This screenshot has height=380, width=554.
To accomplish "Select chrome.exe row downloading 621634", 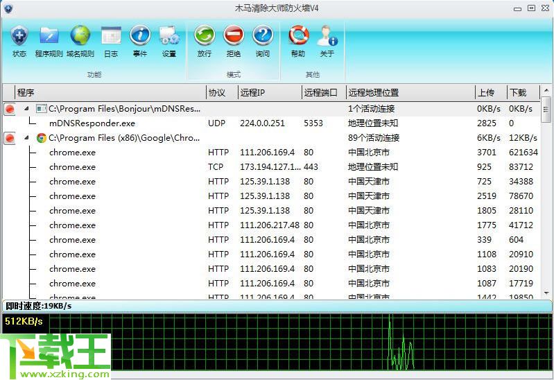I will pos(271,153).
